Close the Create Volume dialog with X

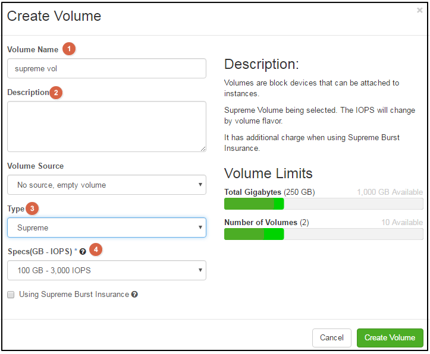click(419, 10)
